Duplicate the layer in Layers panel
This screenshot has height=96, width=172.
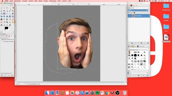[x=142, y=43]
